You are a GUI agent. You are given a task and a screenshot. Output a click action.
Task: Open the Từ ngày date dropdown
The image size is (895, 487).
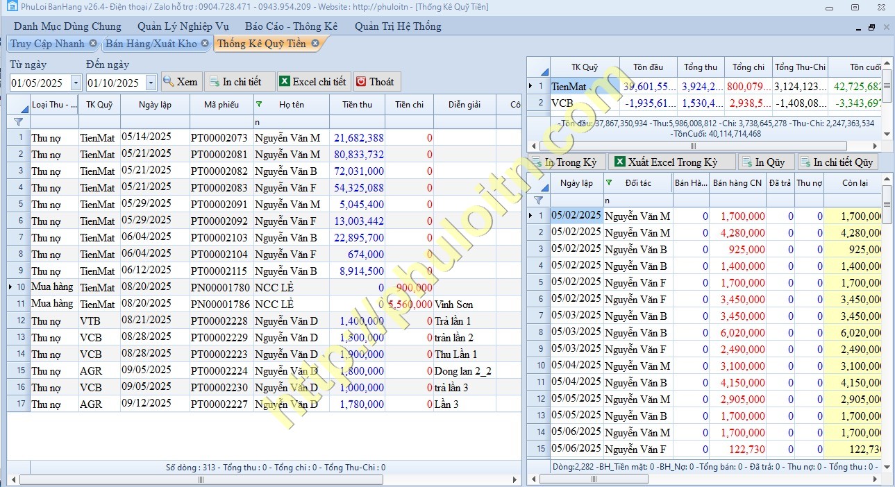pos(76,83)
